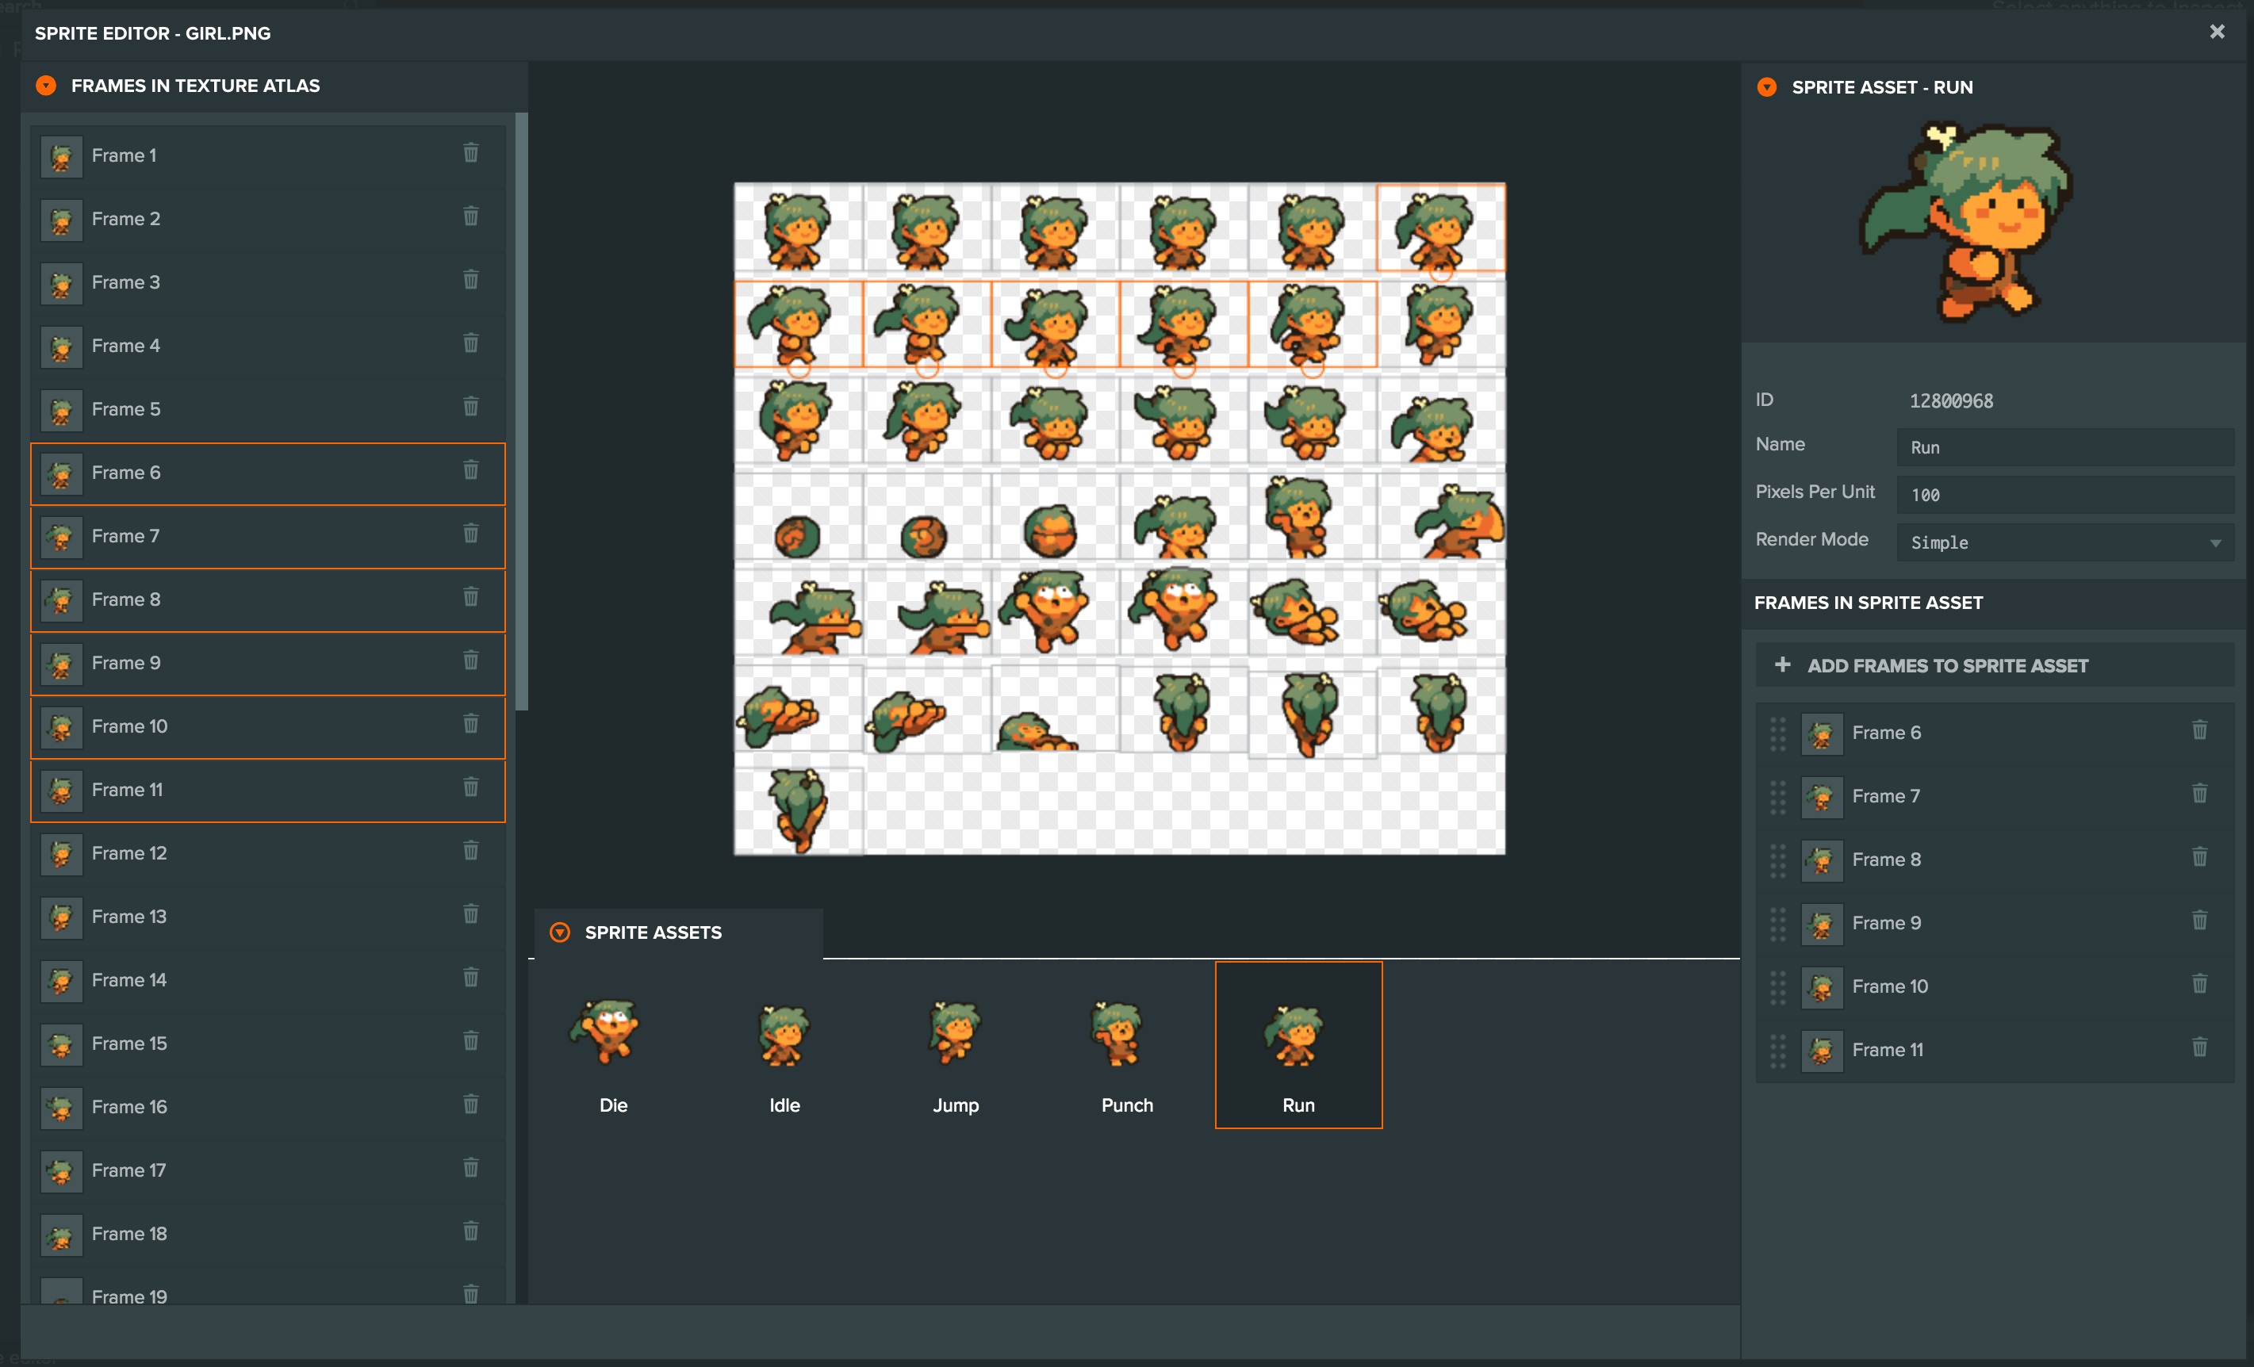Viewport: 2254px width, 1367px height.
Task: Delete Frame 12 with its trash icon
Action: tap(470, 850)
